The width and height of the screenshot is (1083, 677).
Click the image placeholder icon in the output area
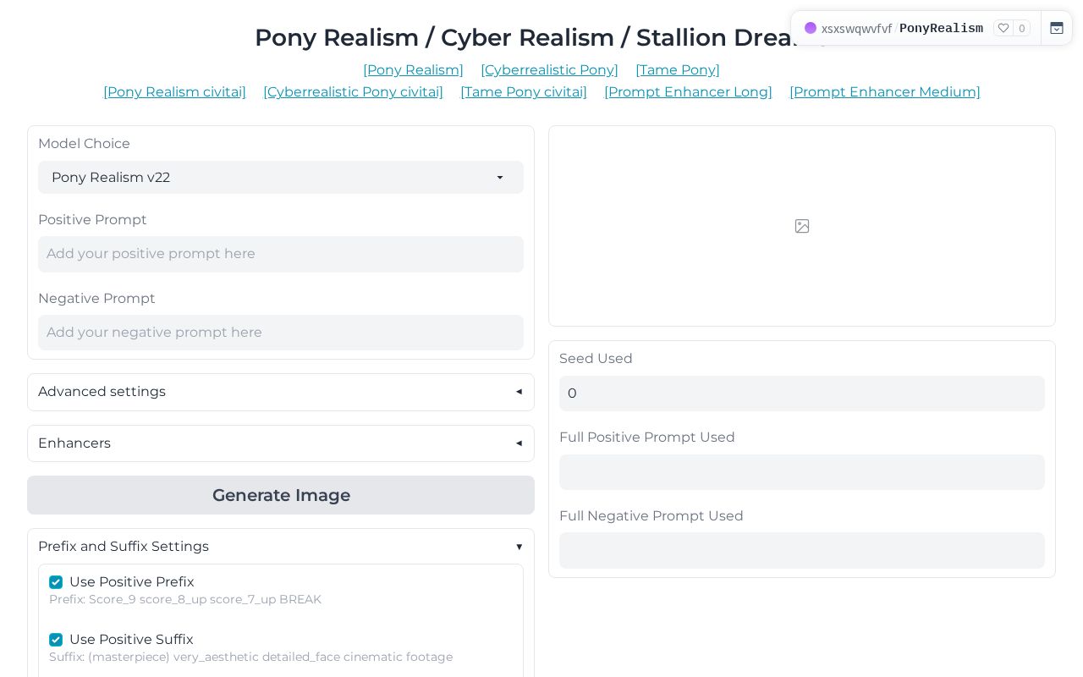[802, 226]
